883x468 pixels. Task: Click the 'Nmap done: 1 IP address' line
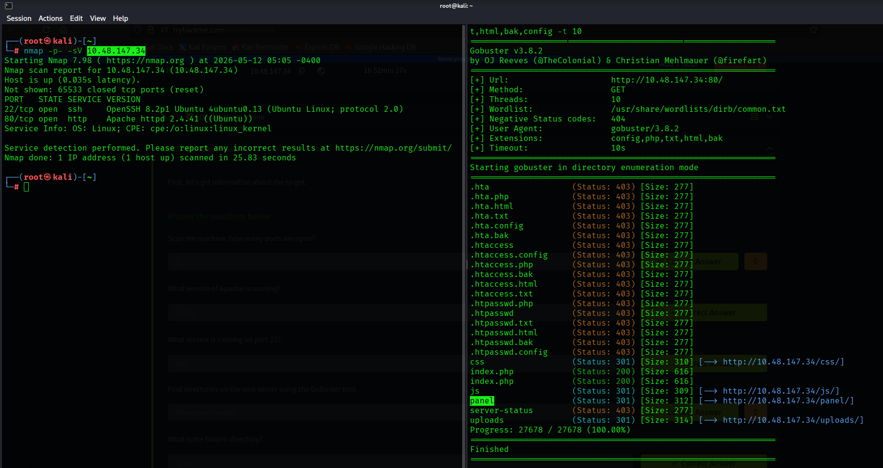pyautogui.click(x=150, y=157)
